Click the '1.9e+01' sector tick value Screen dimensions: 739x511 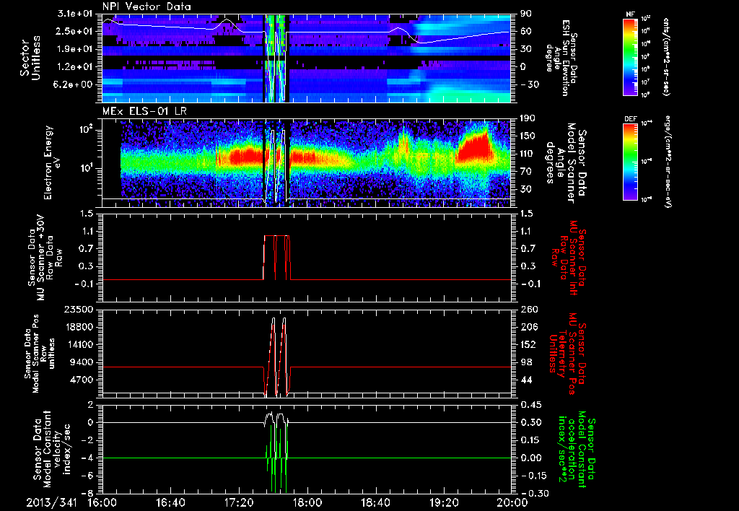74,49
